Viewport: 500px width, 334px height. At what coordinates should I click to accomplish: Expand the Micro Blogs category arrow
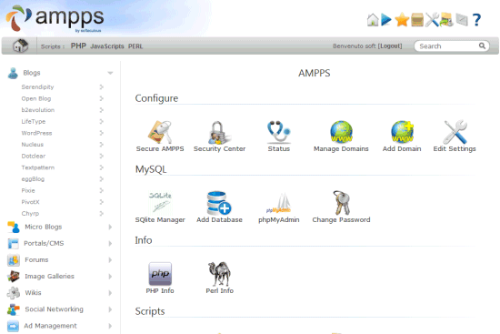click(x=110, y=227)
